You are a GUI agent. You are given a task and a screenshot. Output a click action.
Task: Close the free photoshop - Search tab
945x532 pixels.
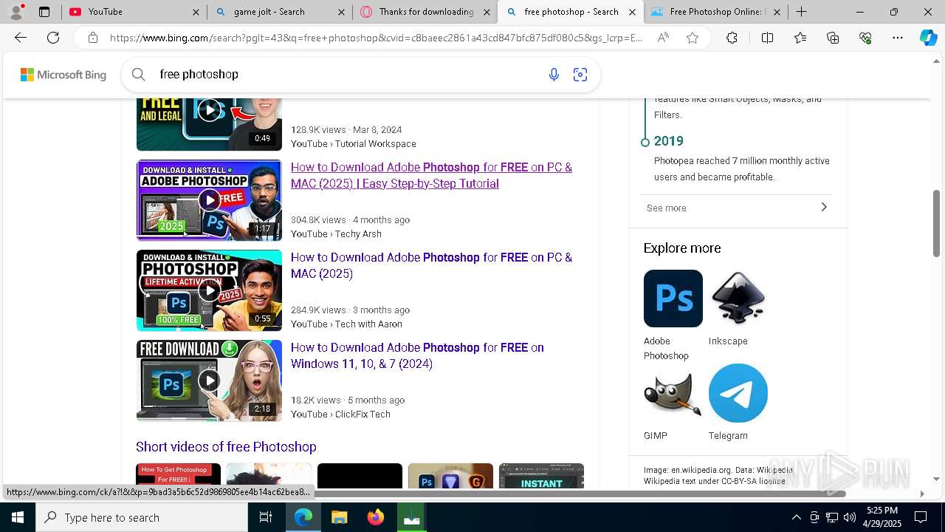click(x=632, y=12)
